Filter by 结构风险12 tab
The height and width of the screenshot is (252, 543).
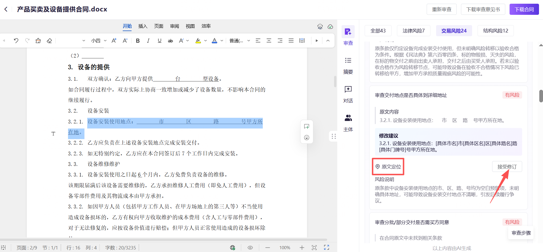(496, 31)
